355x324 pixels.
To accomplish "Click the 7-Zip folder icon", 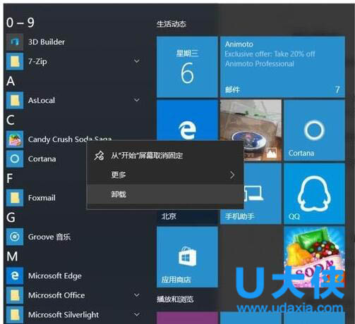I will [15, 61].
